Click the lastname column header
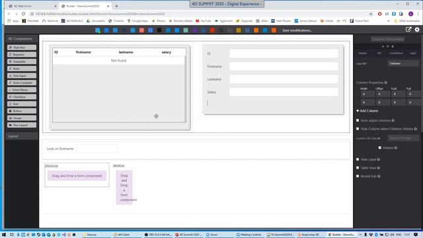Image resolution: width=423 pixels, height=238 pixels. coord(126,52)
